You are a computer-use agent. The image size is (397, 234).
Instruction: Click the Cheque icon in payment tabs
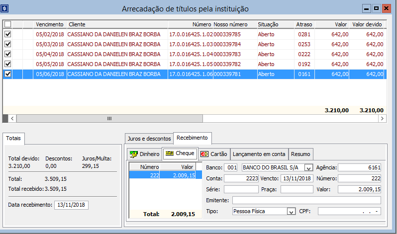169,154
